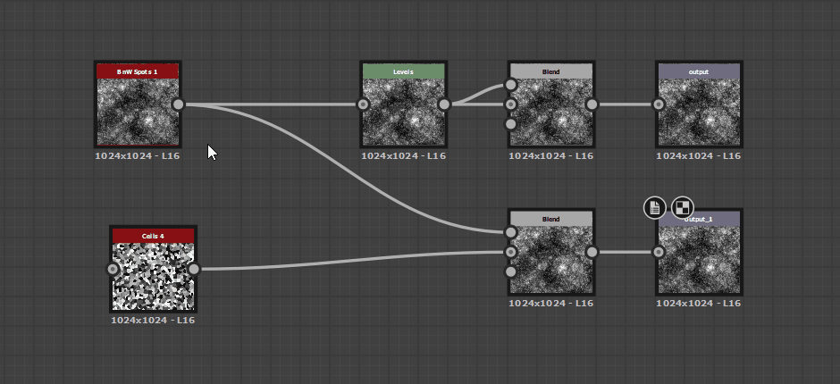Click input connector of Cells 4 node
The width and height of the screenshot is (840, 384).
(113, 269)
